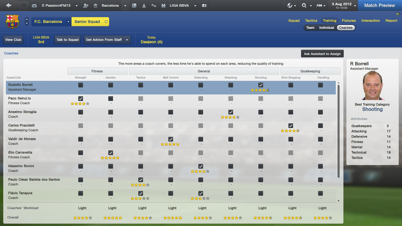The image size is (402, 226).
Task: Open the transfers arrows icon
Action: 154,6
